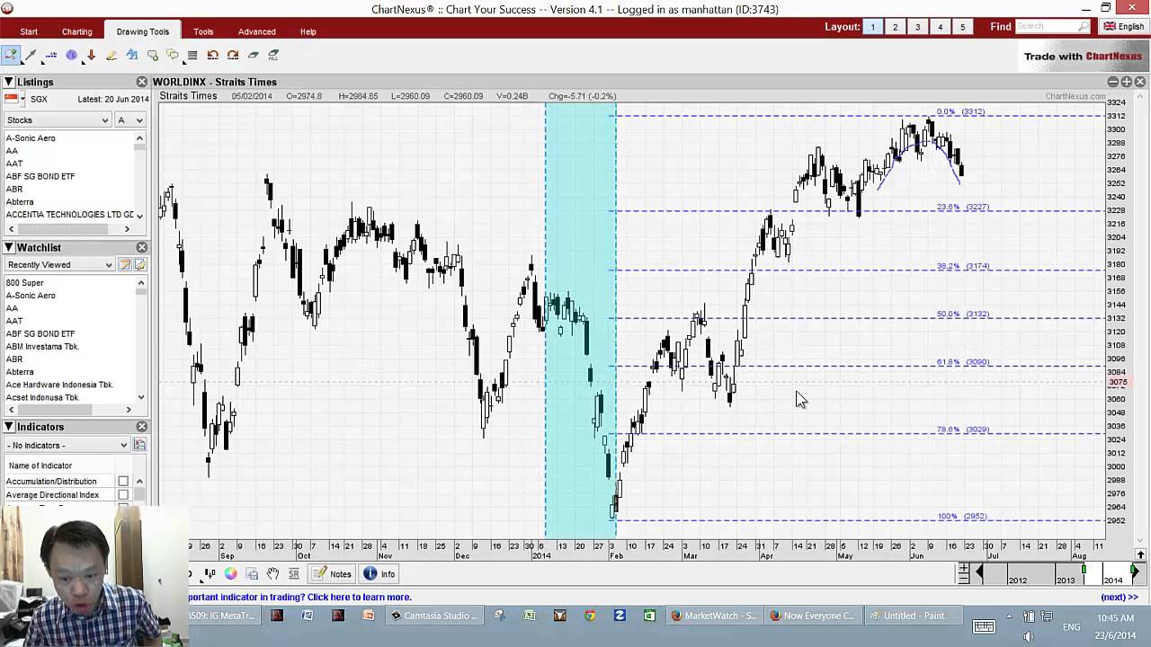
Task: Redo the last drawing action
Action: tap(233, 56)
